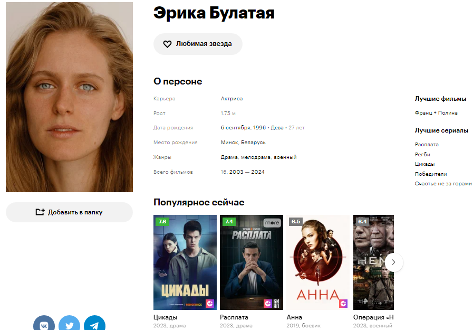473x330 pixels.
Task: Click the add-folder icon in Добавить в папку
Action: [40, 212]
